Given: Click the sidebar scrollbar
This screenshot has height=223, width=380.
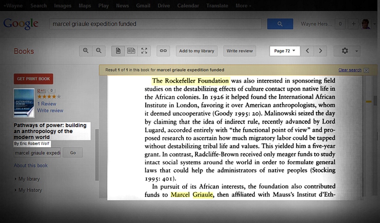Looking at the screenshot, I should point(97,155).
